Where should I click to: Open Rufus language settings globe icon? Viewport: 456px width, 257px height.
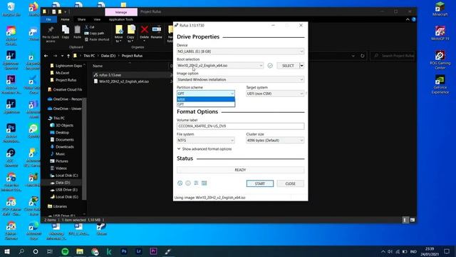(180, 183)
